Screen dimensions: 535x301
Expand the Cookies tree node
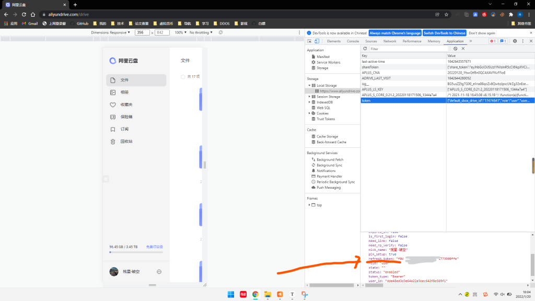click(309, 113)
